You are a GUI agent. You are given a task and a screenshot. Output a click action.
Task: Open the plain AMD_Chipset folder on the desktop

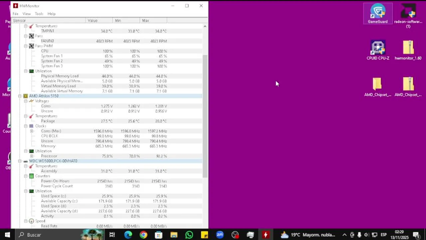378,87
